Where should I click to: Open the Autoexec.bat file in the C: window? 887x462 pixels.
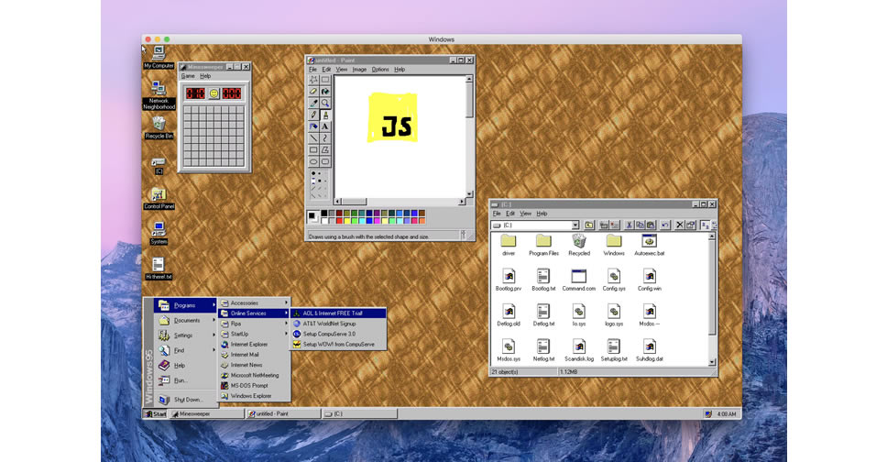[x=648, y=244]
